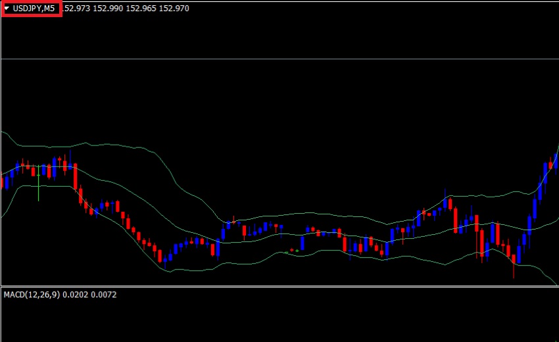Click the triangle arrow beside USDJPY,M5
The image size is (559, 342).
pos(7,9)
